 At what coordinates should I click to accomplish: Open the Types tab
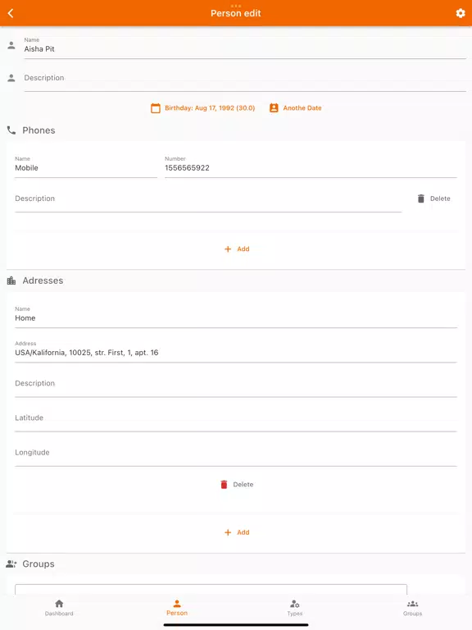(x=295, y=608)
